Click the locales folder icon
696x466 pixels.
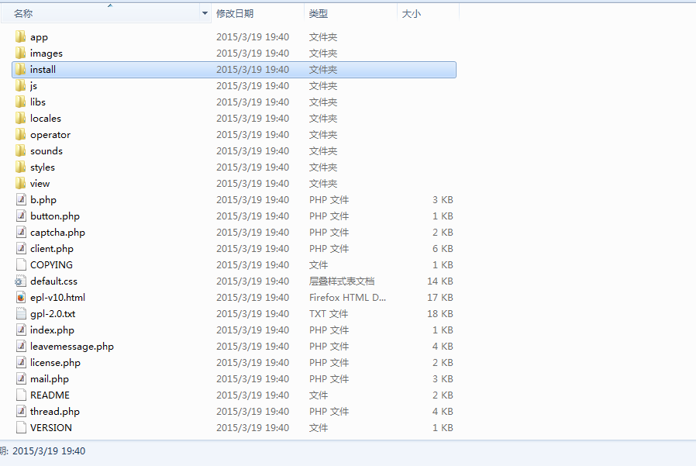20,118
